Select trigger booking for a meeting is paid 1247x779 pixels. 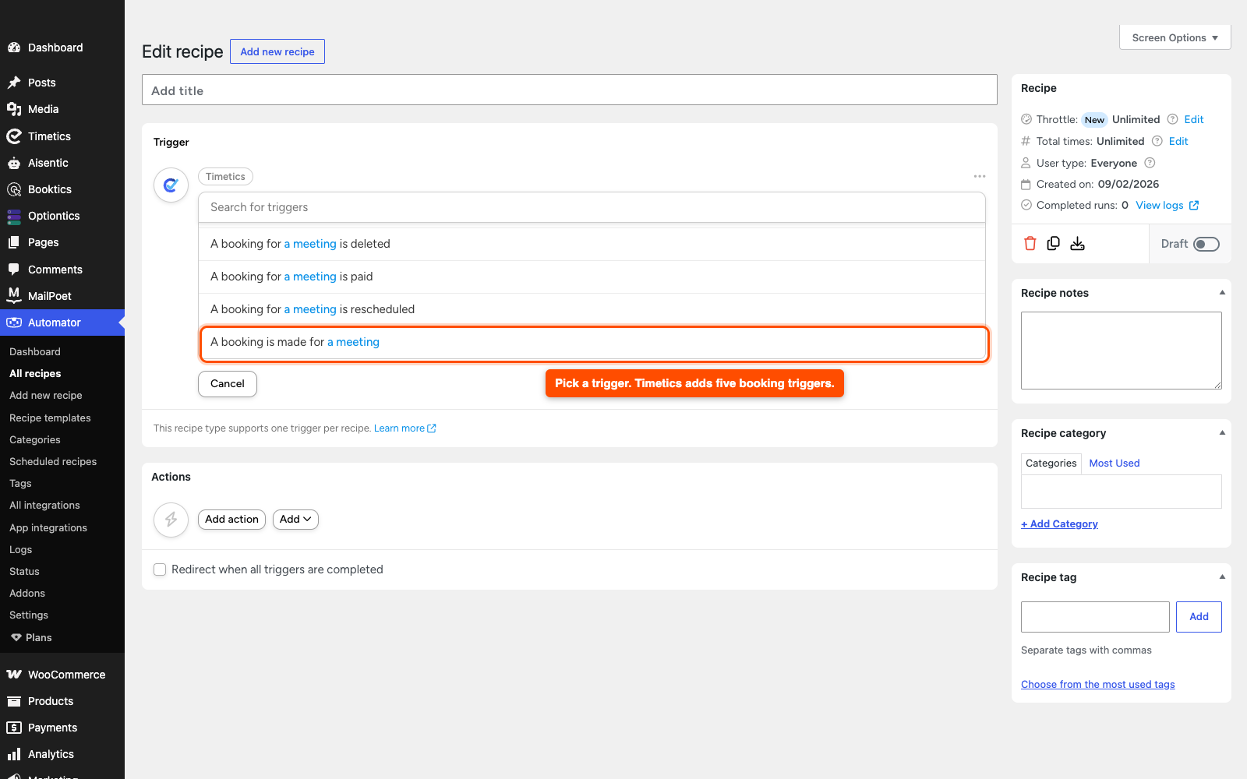click(592, 277)
